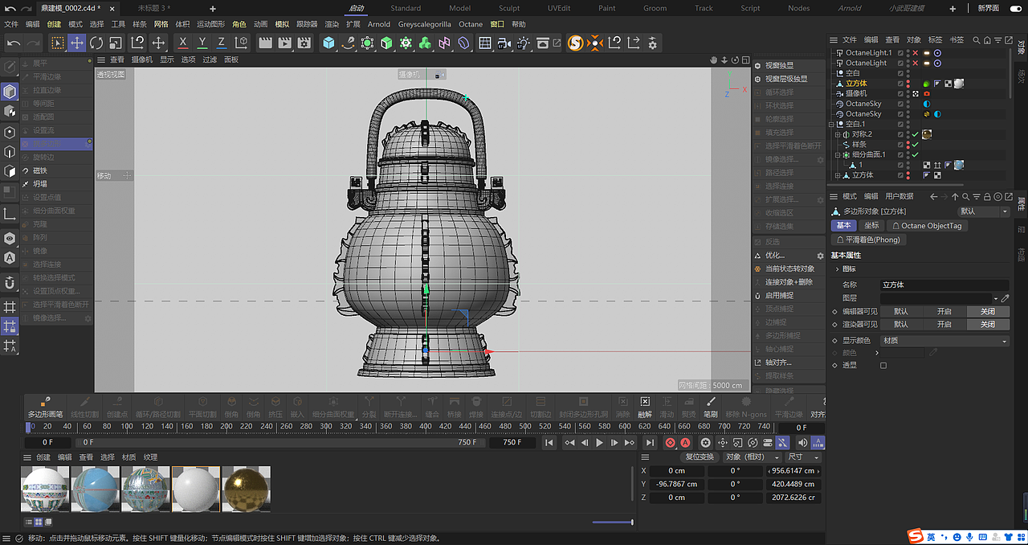The height and width of the screenshot is (545, 1028).
Task: Toggle the green checkmark on 对称.2 object
Action: pos(915,134)
